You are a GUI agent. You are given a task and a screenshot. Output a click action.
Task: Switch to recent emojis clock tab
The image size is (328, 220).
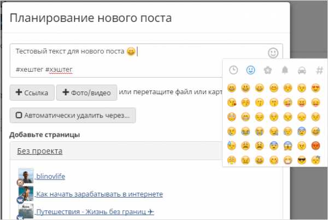(x=233, y=70)
